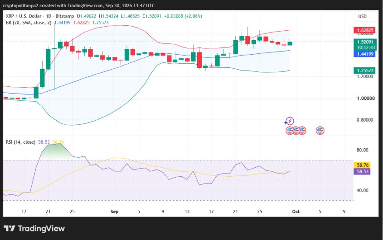
Task: Click the 80.00 RSI axis tick
Action: tap(363, 150)
